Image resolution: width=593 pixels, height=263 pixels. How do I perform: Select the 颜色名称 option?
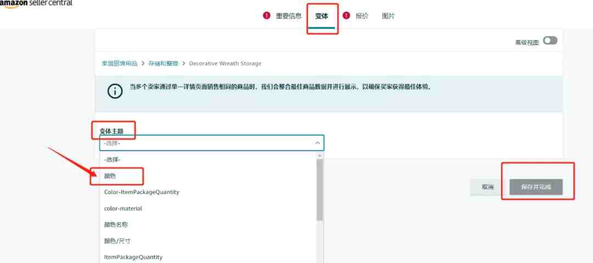point(208,225)
